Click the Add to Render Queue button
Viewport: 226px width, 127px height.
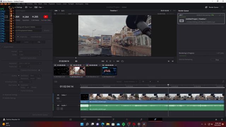[40, 115]
